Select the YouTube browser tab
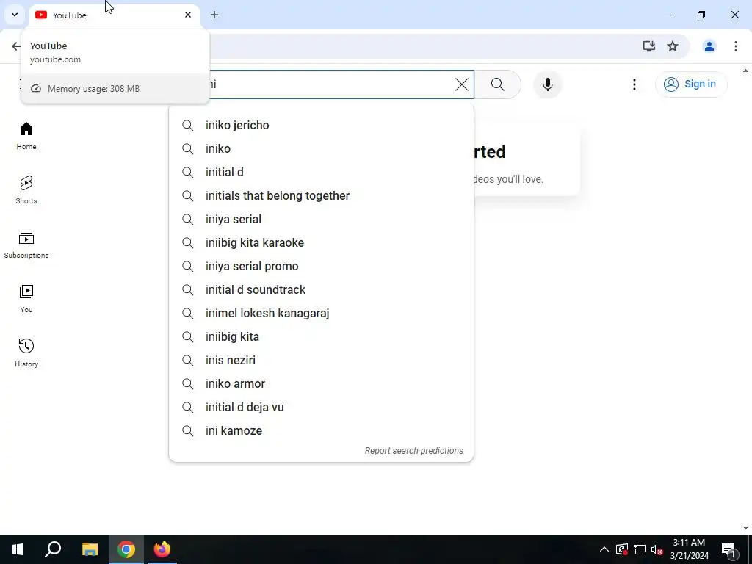The image size is (752, 564). [x=114, y=15]
